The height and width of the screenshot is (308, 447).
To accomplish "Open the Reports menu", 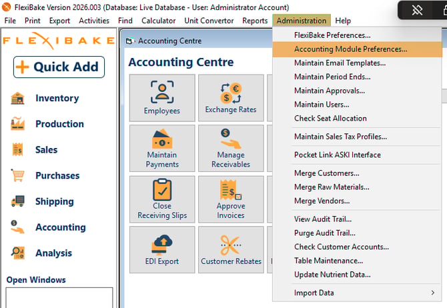I will point(255,21).
